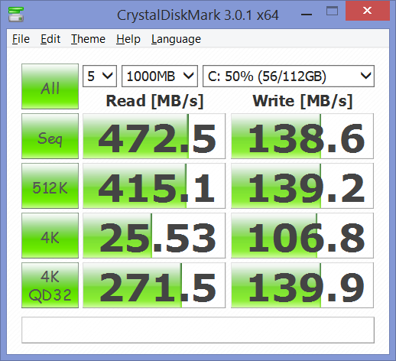Screen dimensions: 396x361
Task: Start the 512K benchmark test
Action: (x=50, y=186)
